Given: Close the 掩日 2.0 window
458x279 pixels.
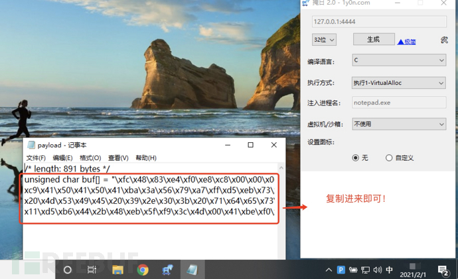Looking at the screenshot, I should 443,3.
